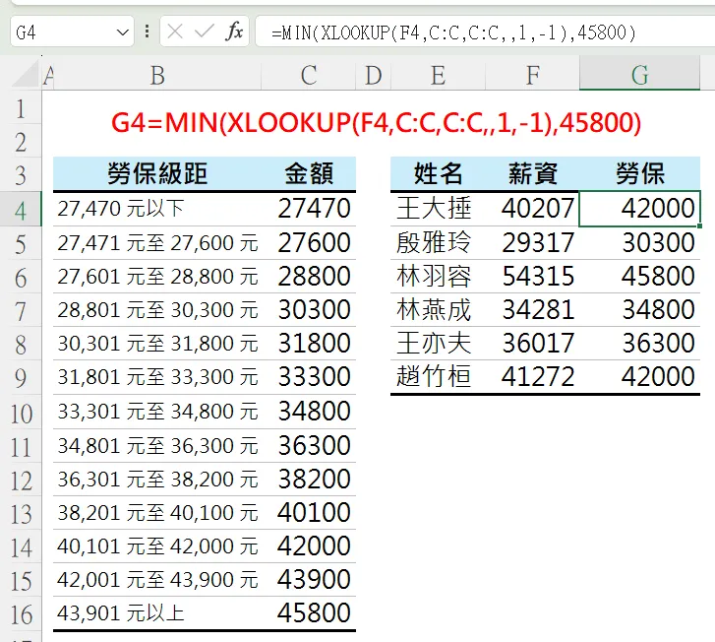
Task: Select cell with amount 33300
Action: tap(309, 377)
